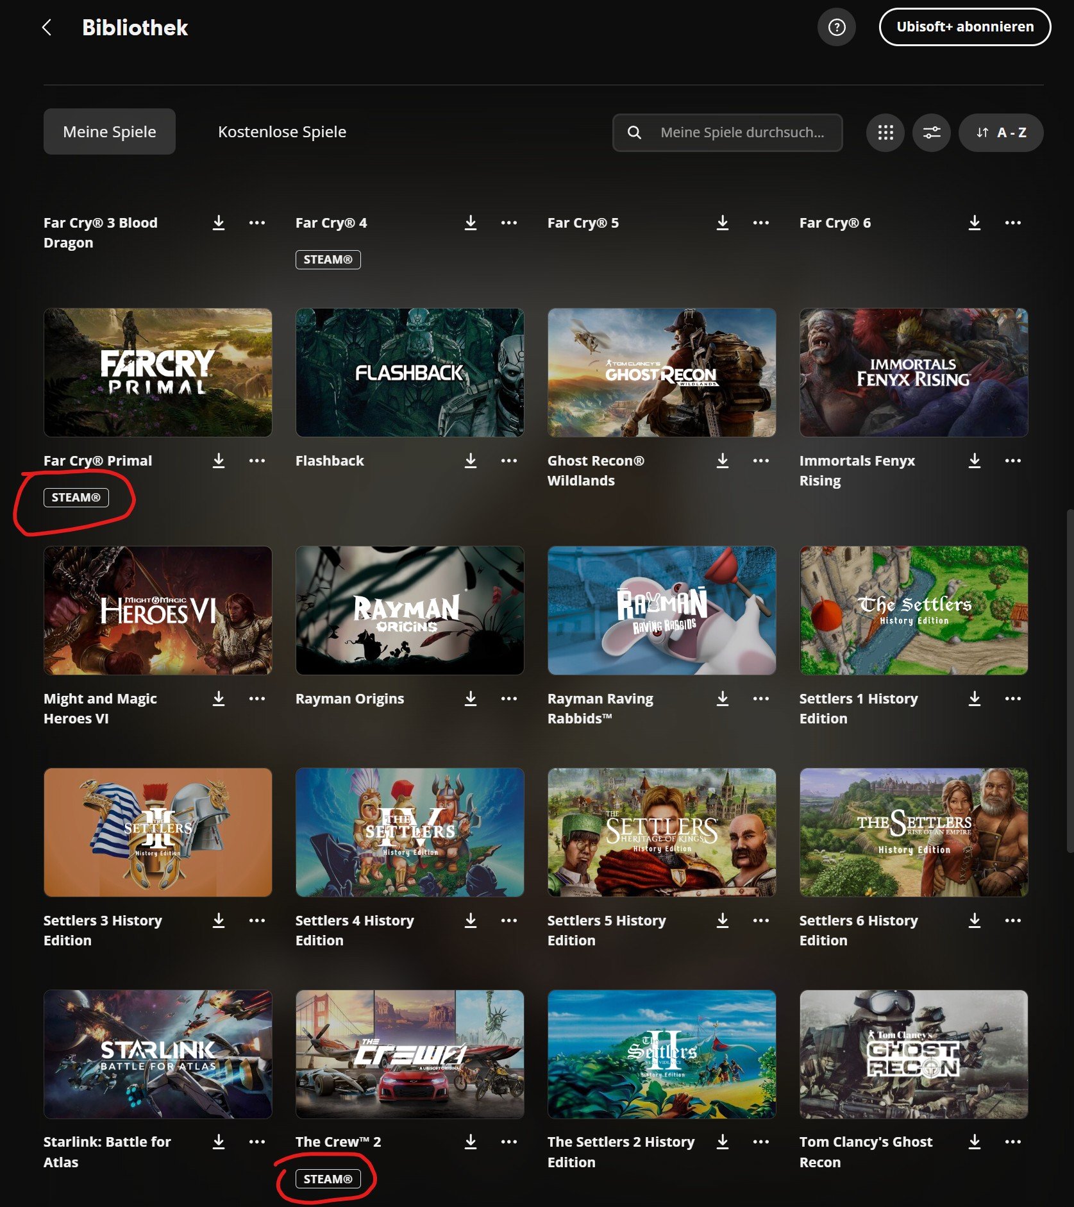Download Flashback
The height and width of the screenshot is (1207, 1074).
471,460
